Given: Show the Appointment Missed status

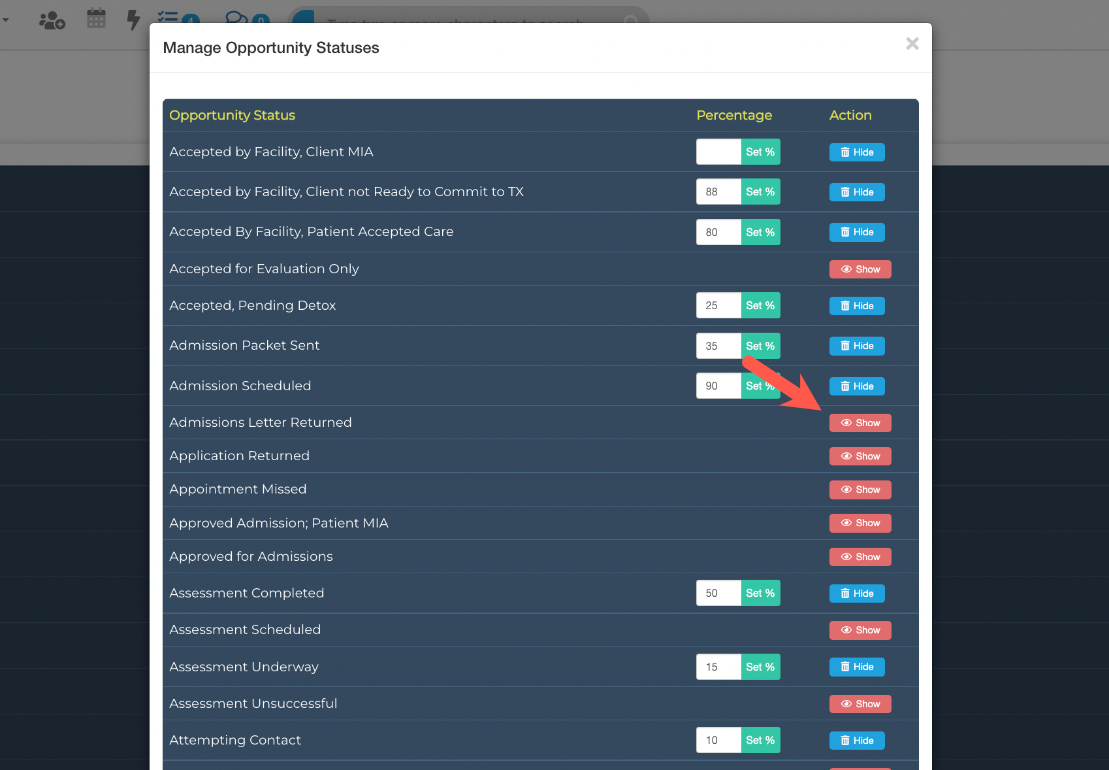Looking at the screenshot, I should 860,490.
